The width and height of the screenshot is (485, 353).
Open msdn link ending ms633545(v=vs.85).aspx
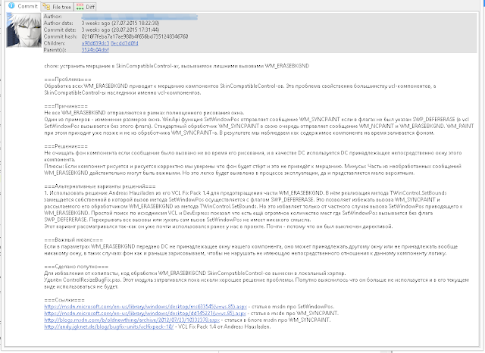click(x=145, y=307)
